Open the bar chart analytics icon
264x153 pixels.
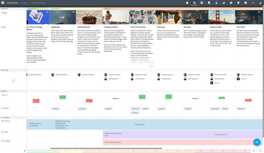pos(224,3)
